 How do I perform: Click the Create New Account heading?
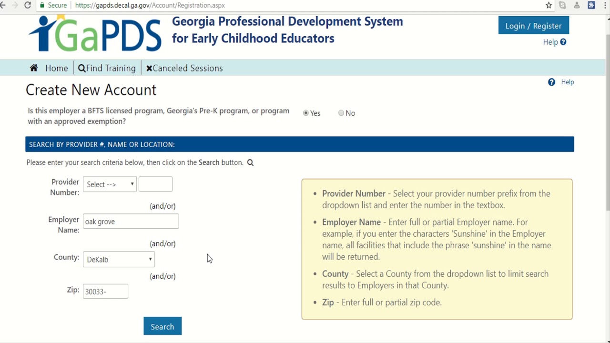pos(91,90)
